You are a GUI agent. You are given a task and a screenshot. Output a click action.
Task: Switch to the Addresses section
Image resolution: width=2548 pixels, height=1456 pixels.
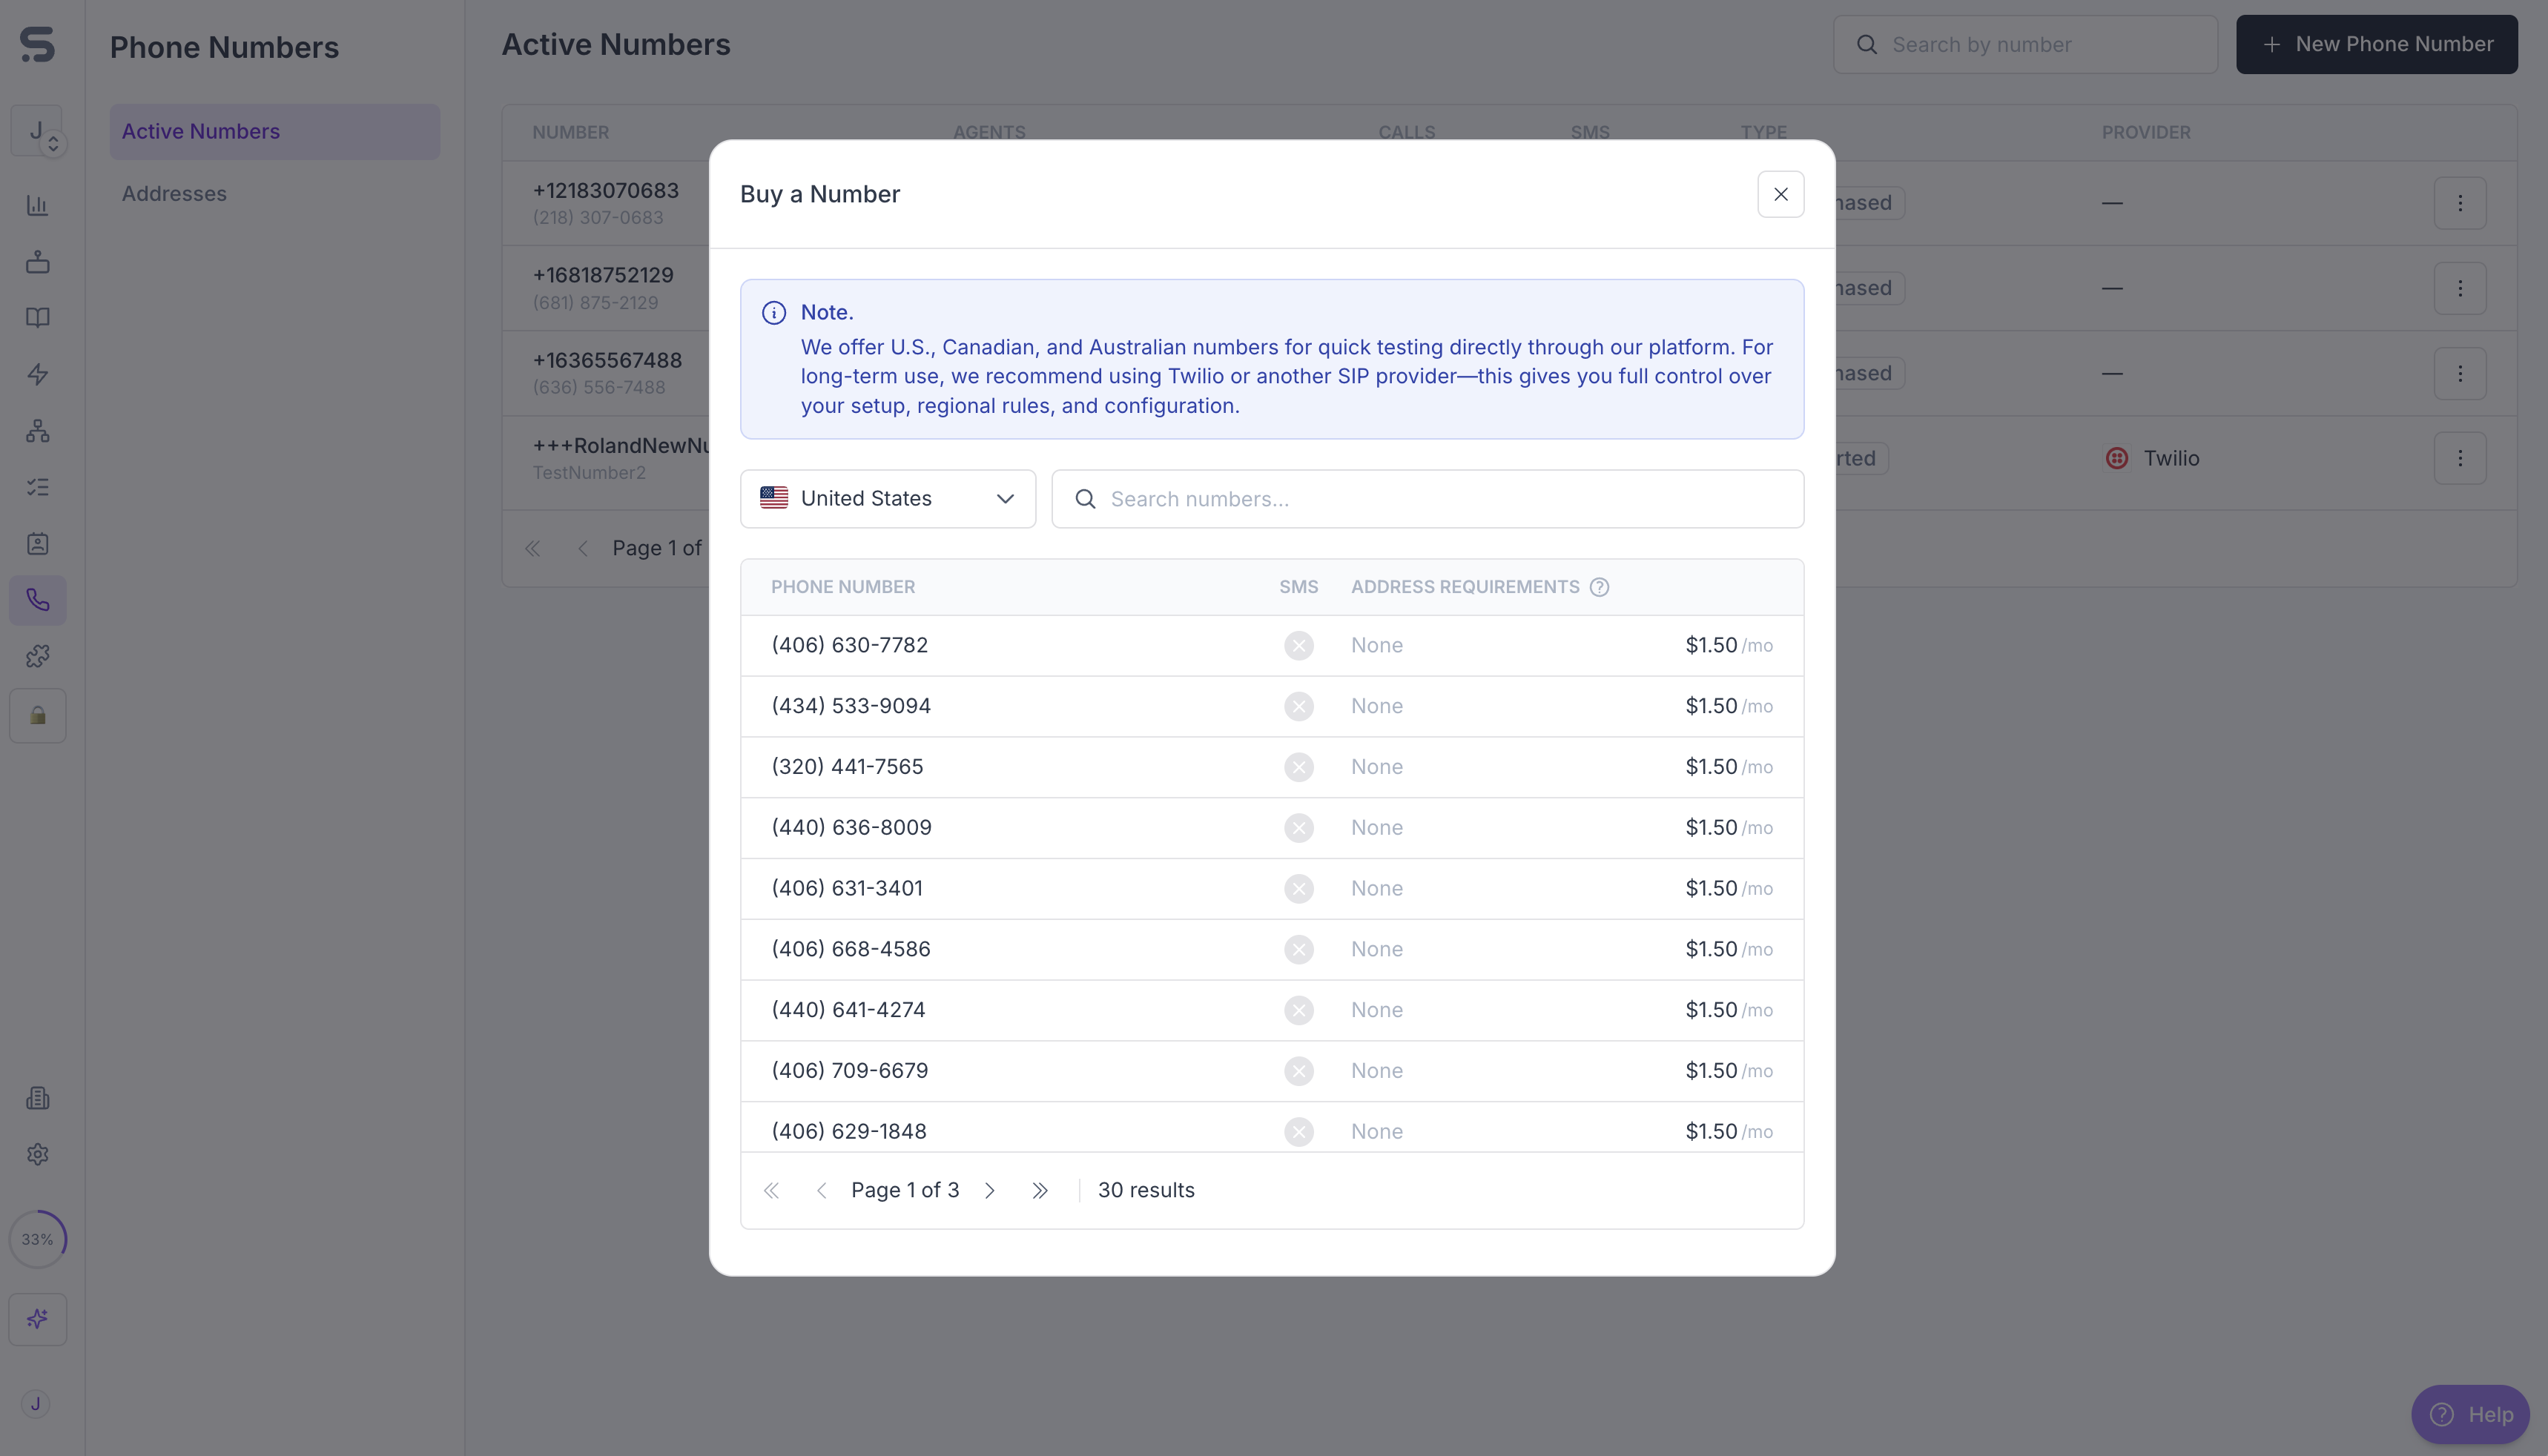(174, 194)
